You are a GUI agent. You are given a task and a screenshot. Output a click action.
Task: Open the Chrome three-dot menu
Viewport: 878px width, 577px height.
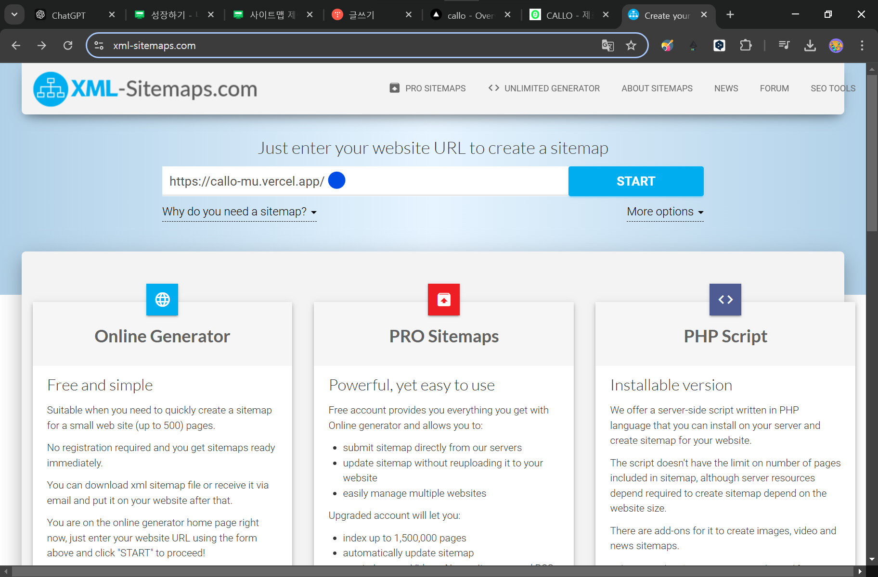click(x=862, y=46)
